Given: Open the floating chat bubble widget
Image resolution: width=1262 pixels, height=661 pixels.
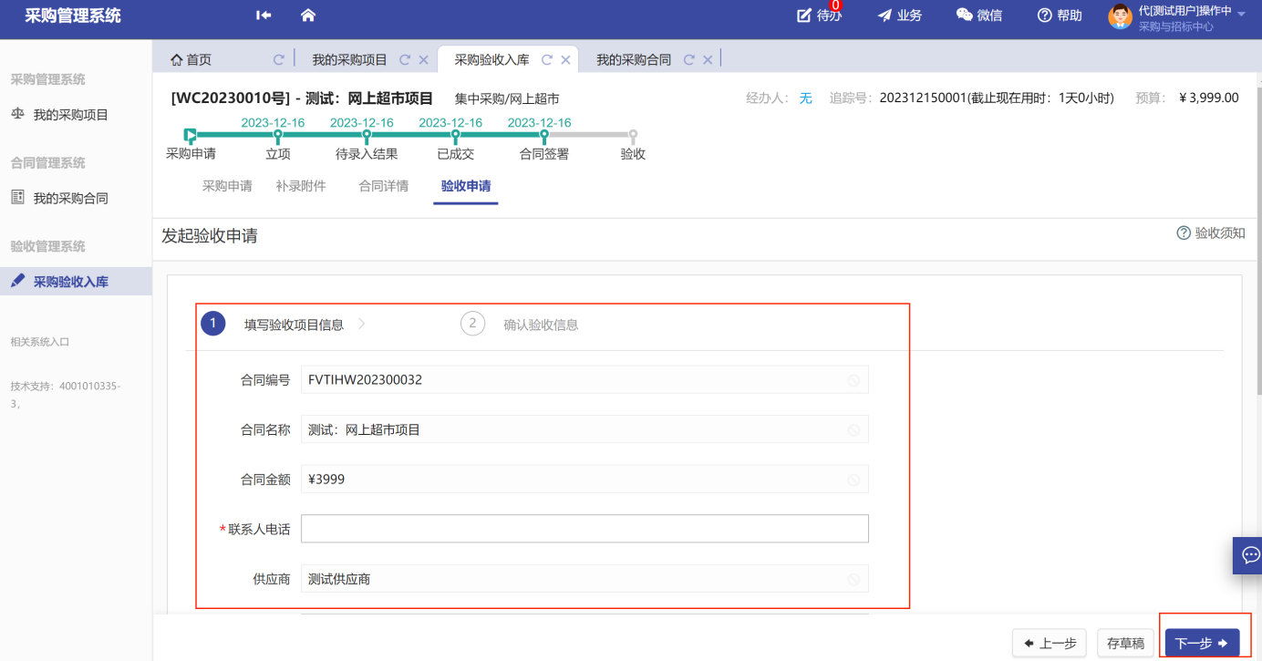Looking at the screenshot, I should [x=1250, y=554].
